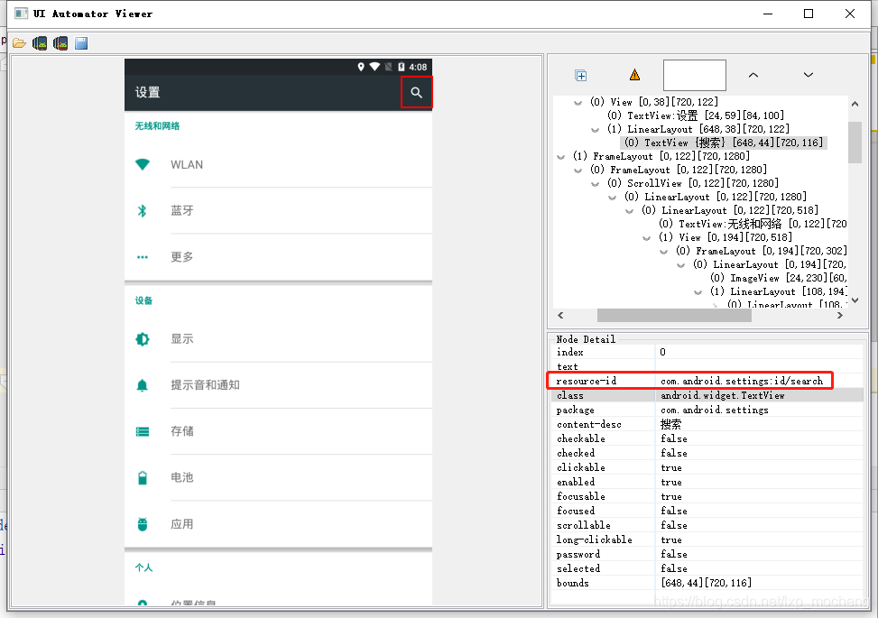Click the 个人 section header
This screenshot has width=878, height=618.
(143, 567)
